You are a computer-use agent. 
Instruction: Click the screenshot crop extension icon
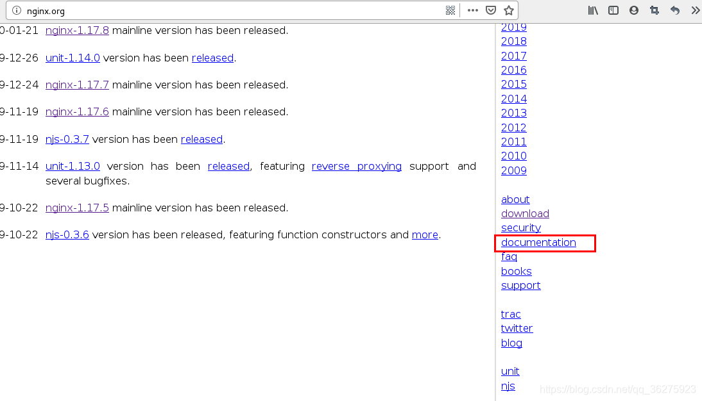tap(655, 10)
